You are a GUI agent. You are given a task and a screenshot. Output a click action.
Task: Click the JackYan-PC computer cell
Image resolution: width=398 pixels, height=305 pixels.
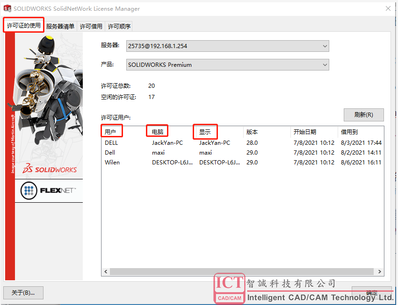pos(167,143)
